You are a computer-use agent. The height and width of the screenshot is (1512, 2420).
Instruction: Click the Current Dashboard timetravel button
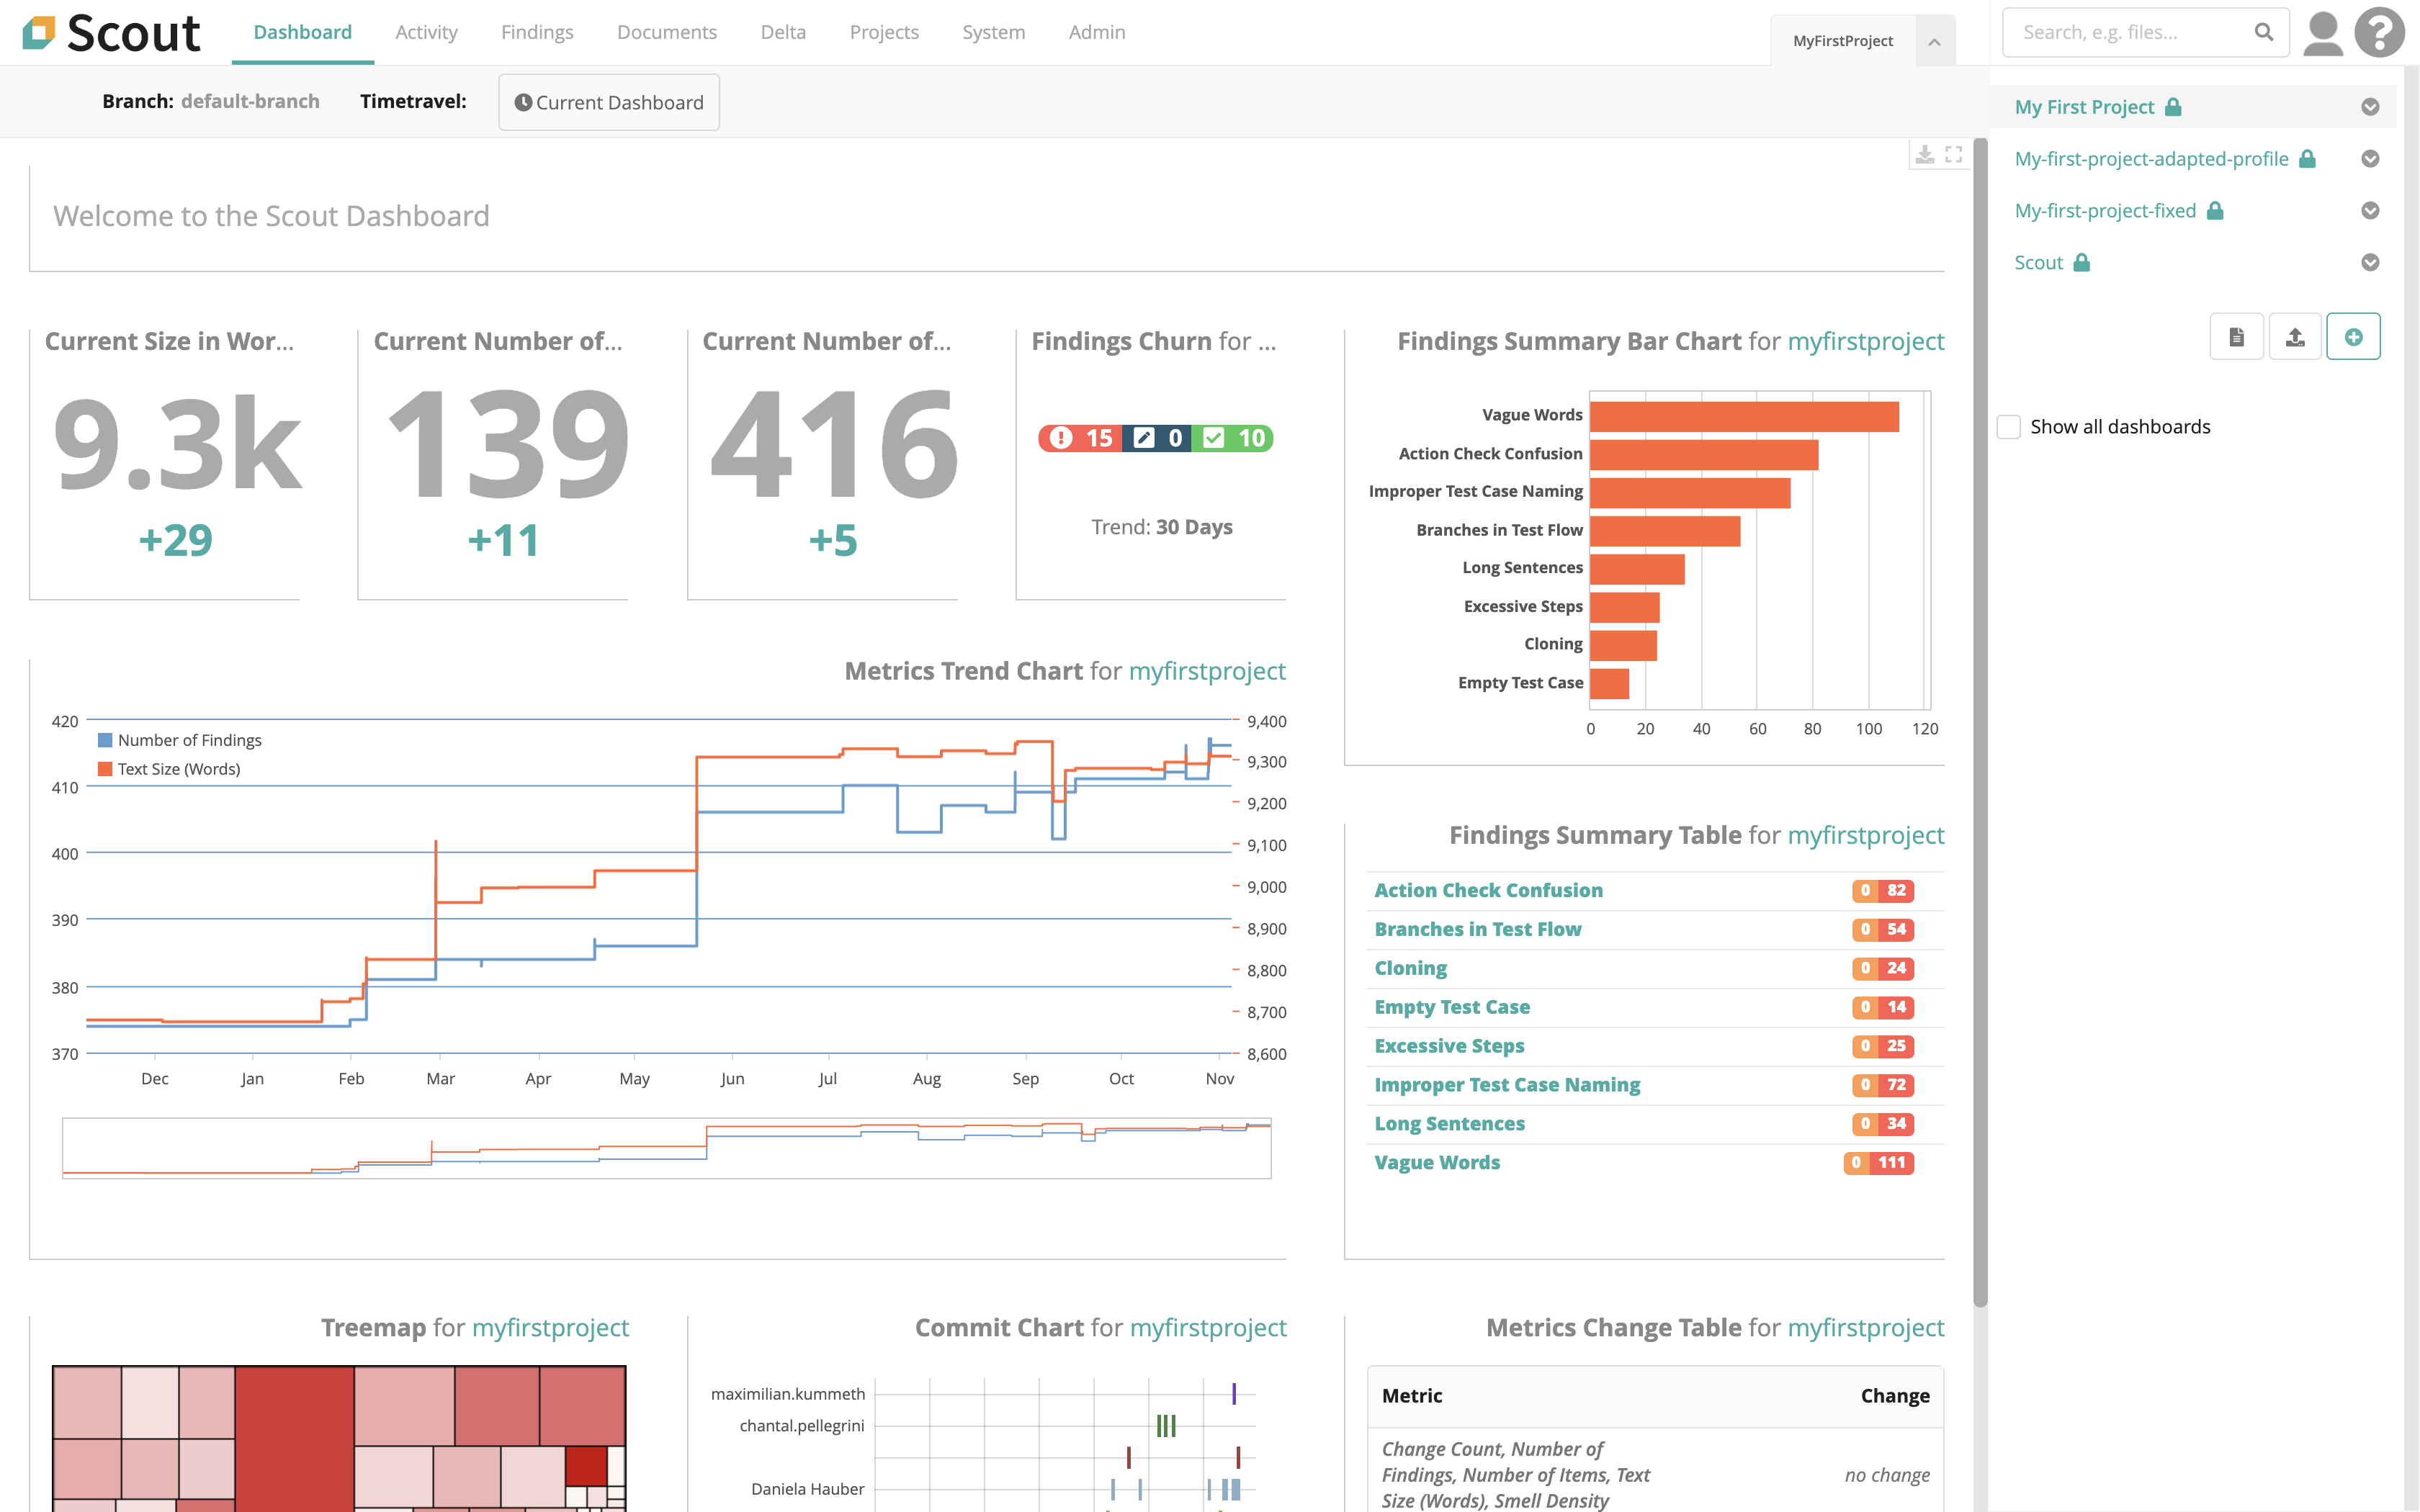click(609, 102)
